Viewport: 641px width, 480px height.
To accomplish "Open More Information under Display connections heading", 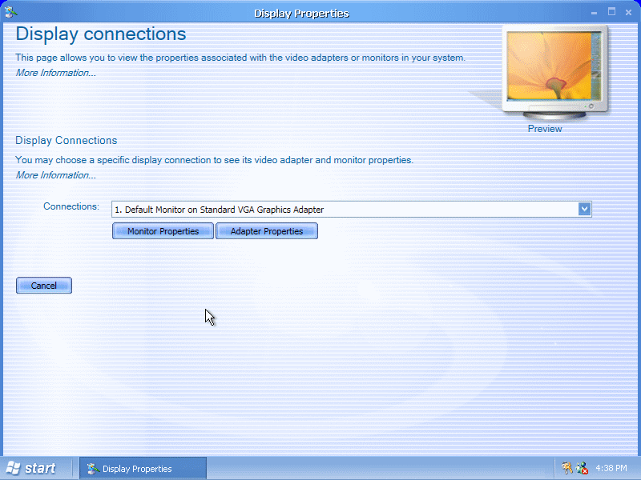I will pyautogui.click(x=55, y=73).
